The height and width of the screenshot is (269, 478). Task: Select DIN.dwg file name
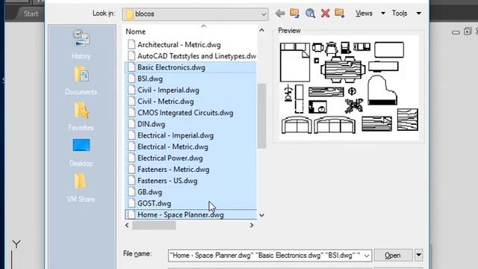[151, 124]
